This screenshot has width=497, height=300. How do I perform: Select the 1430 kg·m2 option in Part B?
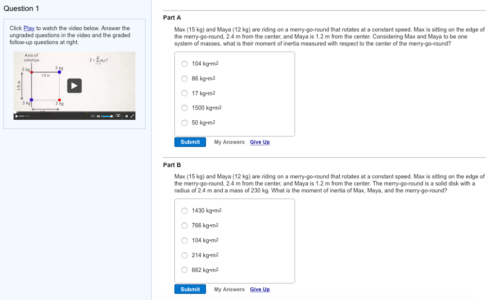click(x=184, y=210)
